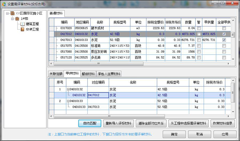Click the 恢复材料信息 button
The width and height of the screenshot is (240, 141).
pos(223,123)
